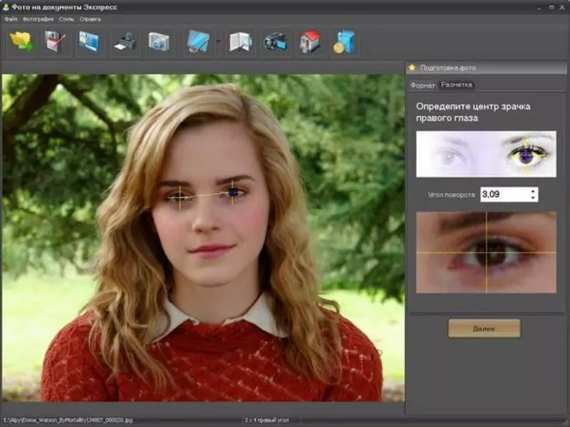Click the video camera icon

pyautogui.click(x=274, y=42)
